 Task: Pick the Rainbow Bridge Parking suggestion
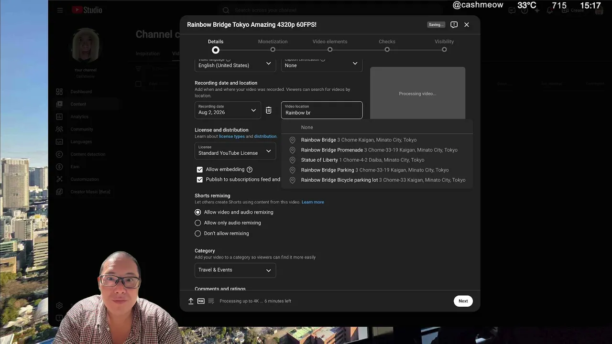[377, 170]
